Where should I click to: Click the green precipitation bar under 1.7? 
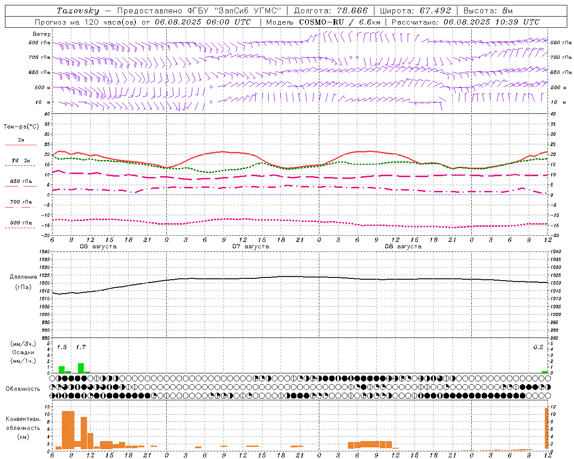(x=81, y=368)
